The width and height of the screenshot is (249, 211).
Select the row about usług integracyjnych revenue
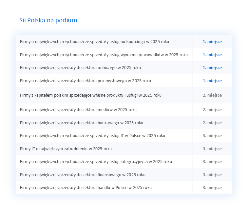[x=124, y=162]
